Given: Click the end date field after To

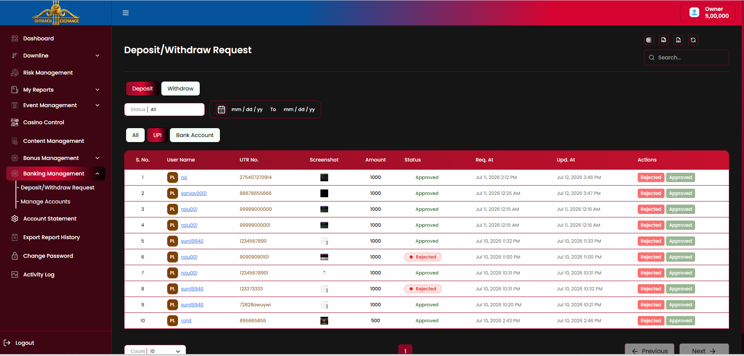Looking at the screenshot, I should [x=299, y=109].
